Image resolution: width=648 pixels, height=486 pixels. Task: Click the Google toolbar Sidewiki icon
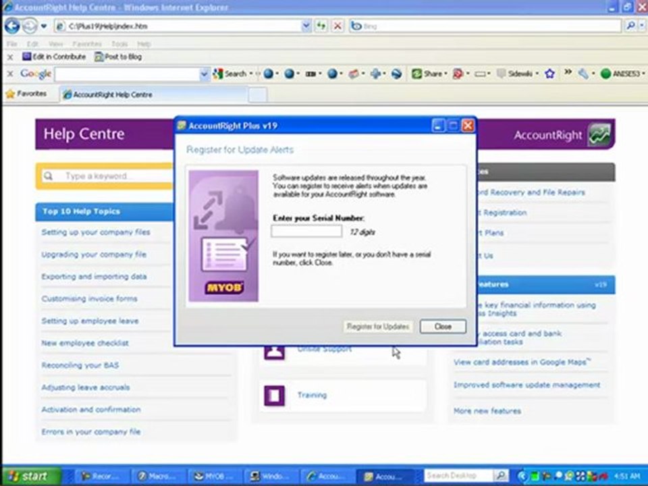(x=502, y=74)
